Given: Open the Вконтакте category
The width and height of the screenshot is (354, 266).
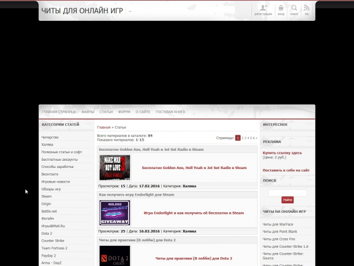Looking at the screenshot, I should [50, 174].
